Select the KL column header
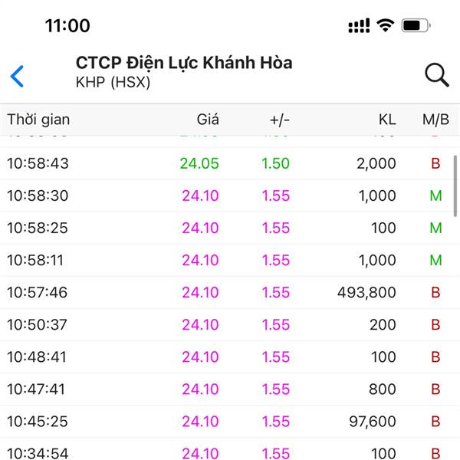460x460 pixels. tap(387, 120)
